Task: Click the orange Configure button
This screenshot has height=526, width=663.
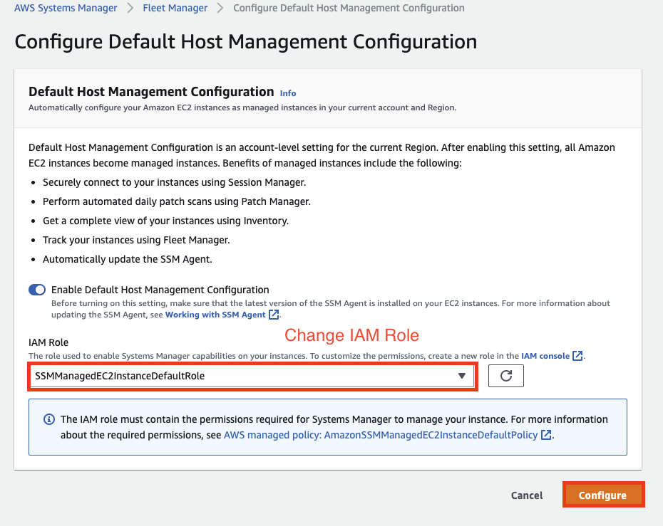Action: point(603,495)
